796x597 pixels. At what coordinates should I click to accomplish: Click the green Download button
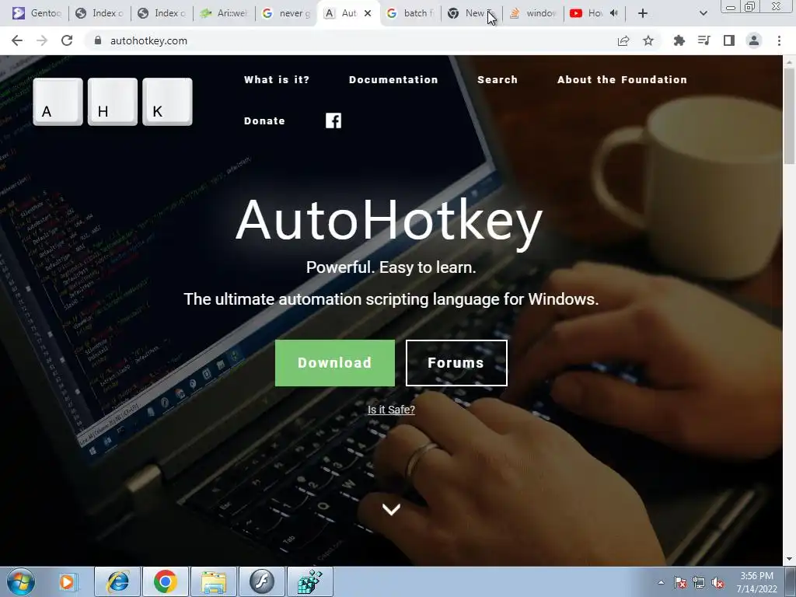(335, 363)
